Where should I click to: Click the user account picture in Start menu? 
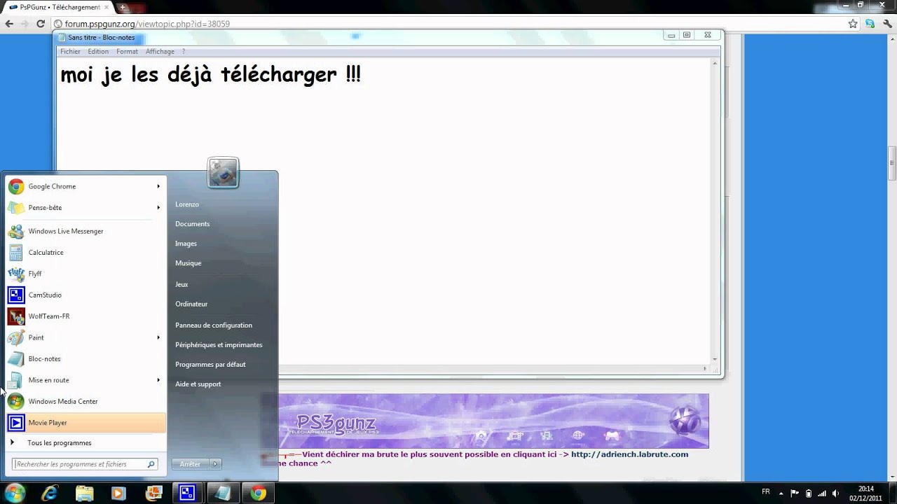[x=224, y=173]
